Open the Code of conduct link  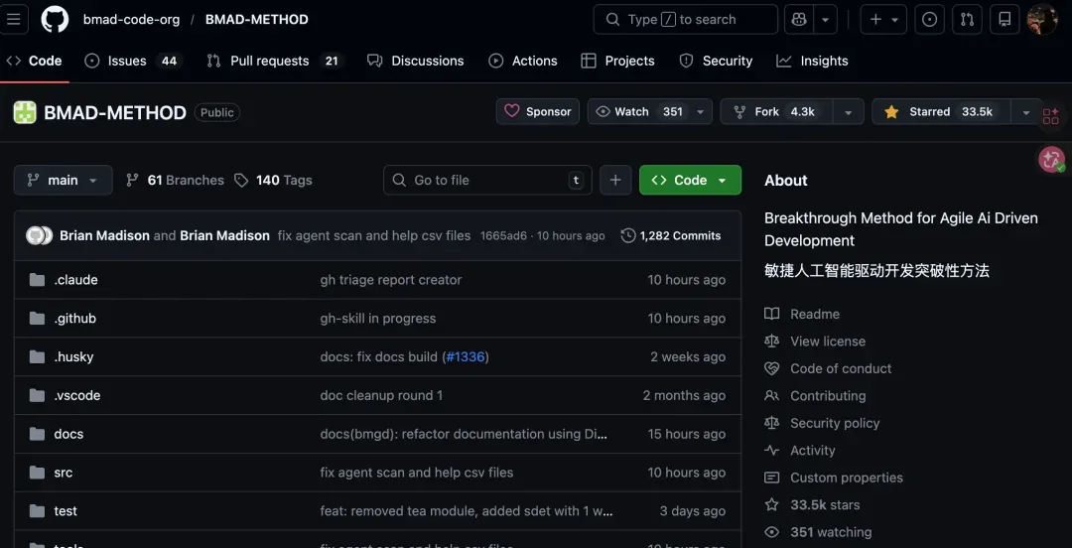[828, 368]
